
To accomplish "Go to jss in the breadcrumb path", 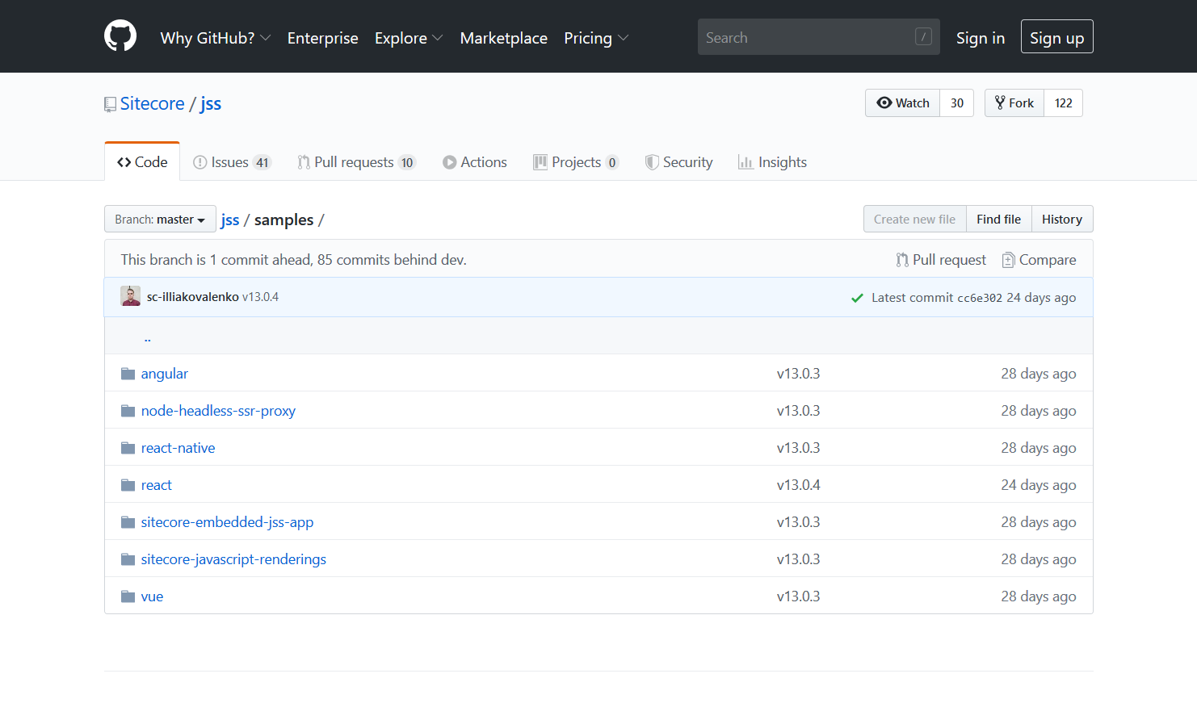I will [230, 220].
